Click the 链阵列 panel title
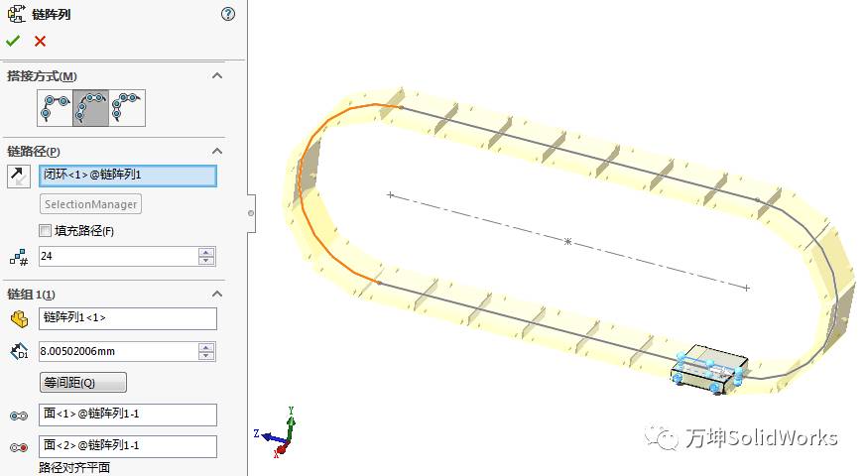 point(52,14)
